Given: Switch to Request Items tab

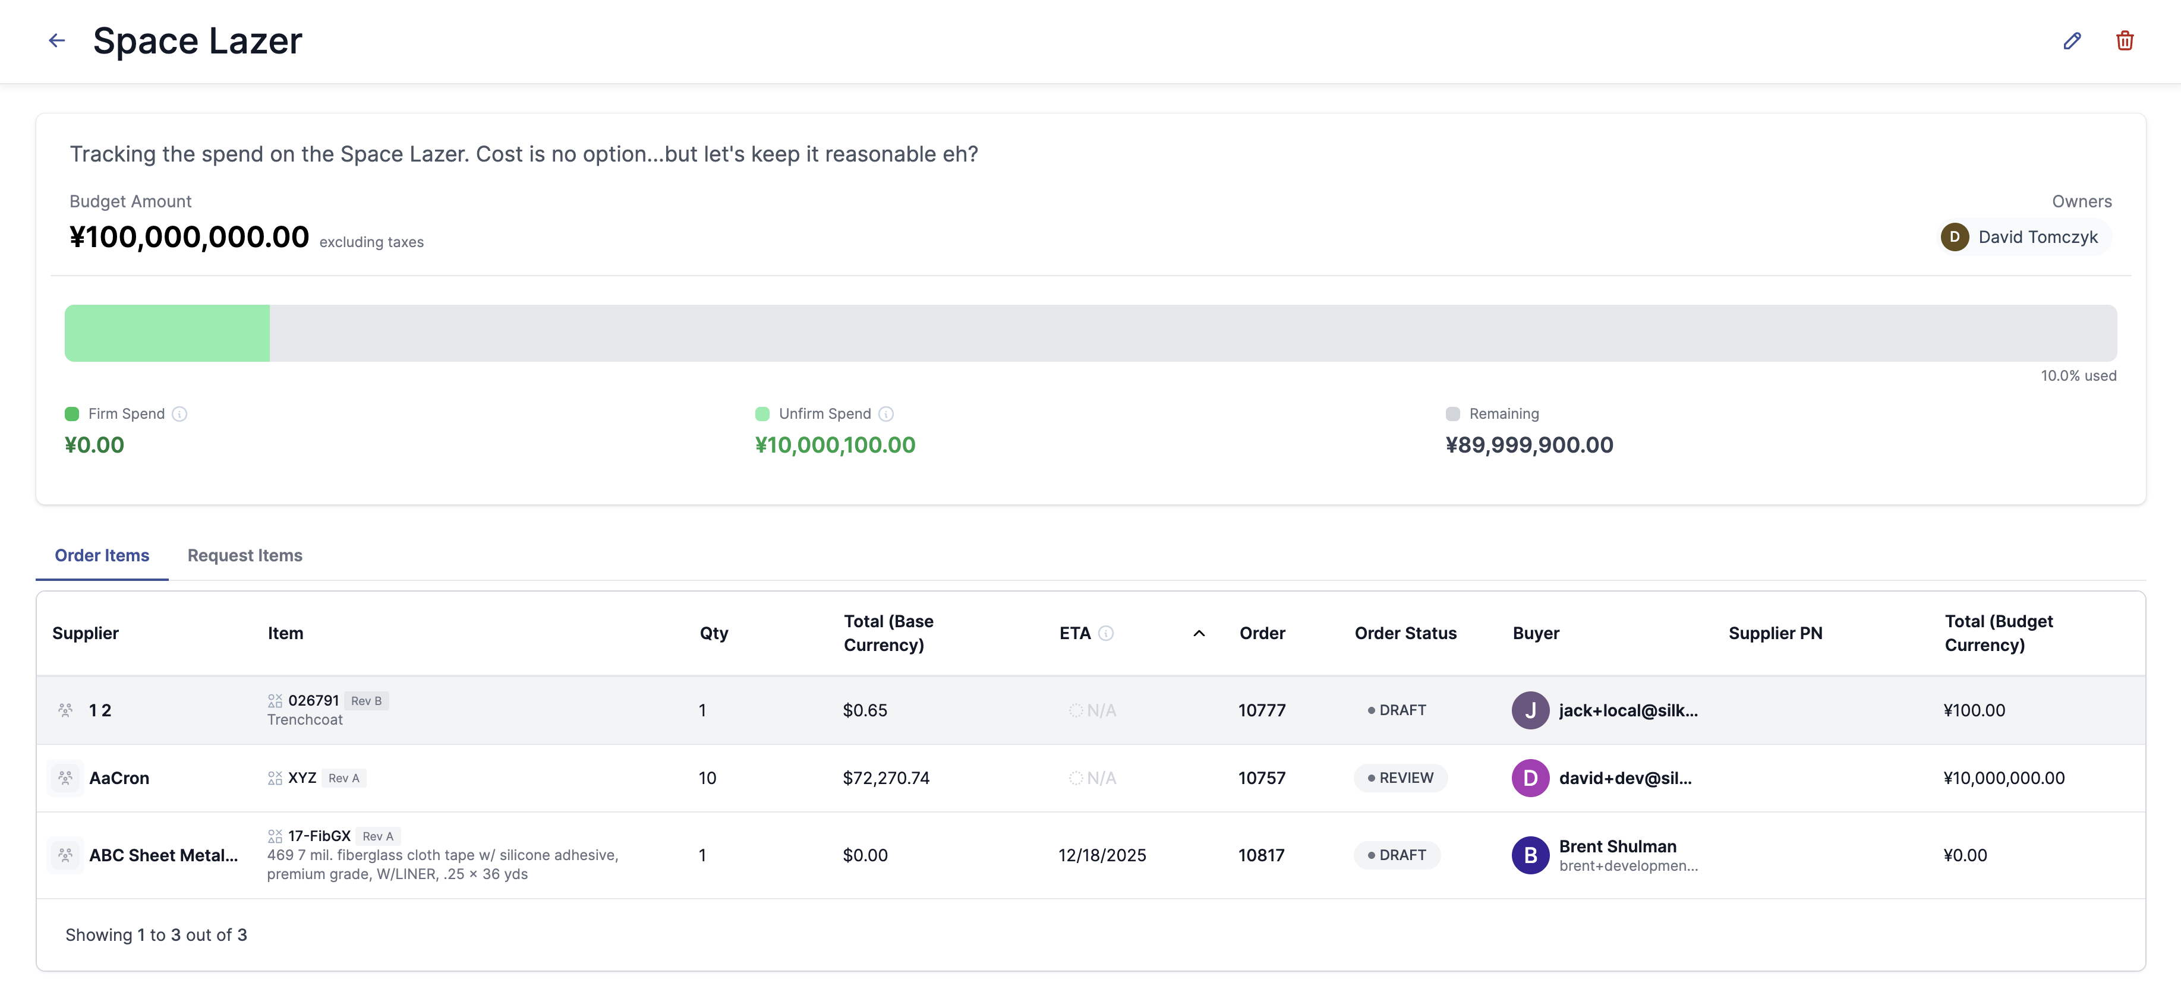Looking at the screenshot, I should [245, 555].
